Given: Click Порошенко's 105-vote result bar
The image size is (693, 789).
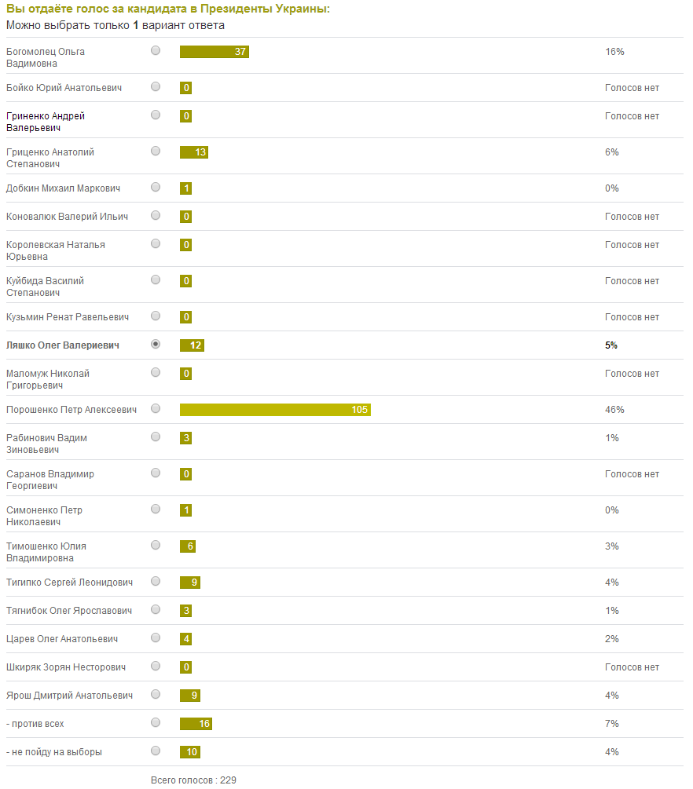Looking at the screenshot, I should (x=275, y=410).
